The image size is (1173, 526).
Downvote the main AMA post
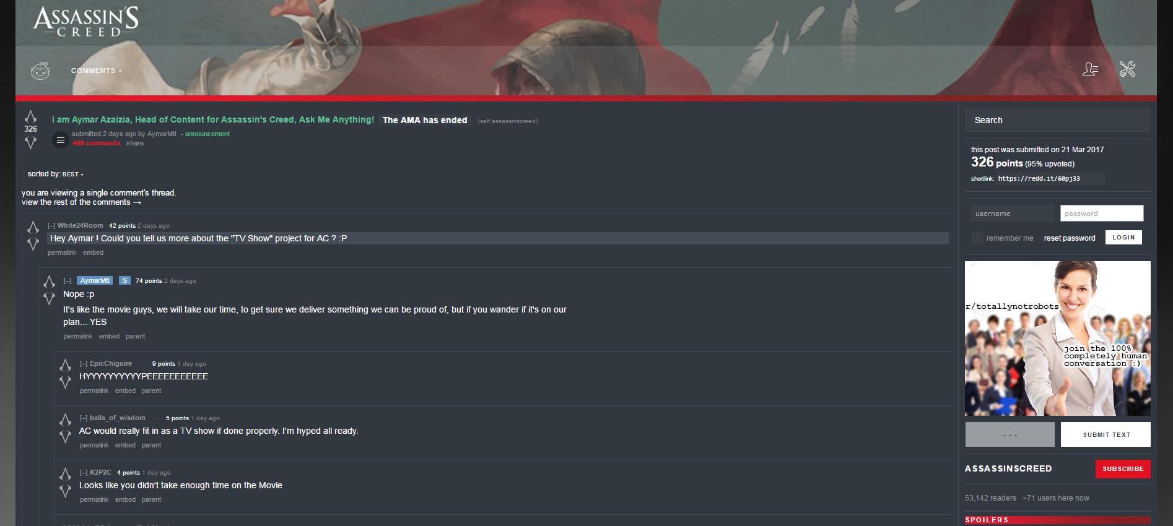click(x=30, y=143)
